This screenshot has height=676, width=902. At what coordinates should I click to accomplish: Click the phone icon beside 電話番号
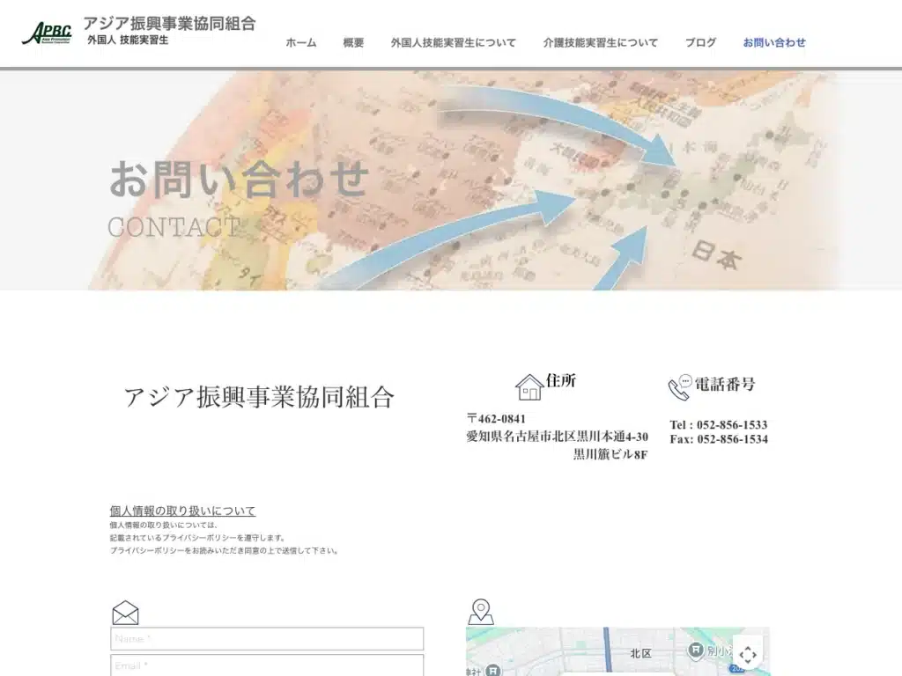679,387
